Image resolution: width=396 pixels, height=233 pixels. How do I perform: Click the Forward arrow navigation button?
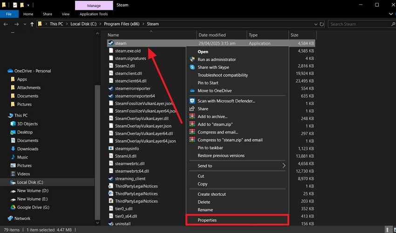(x=16, y=24)
